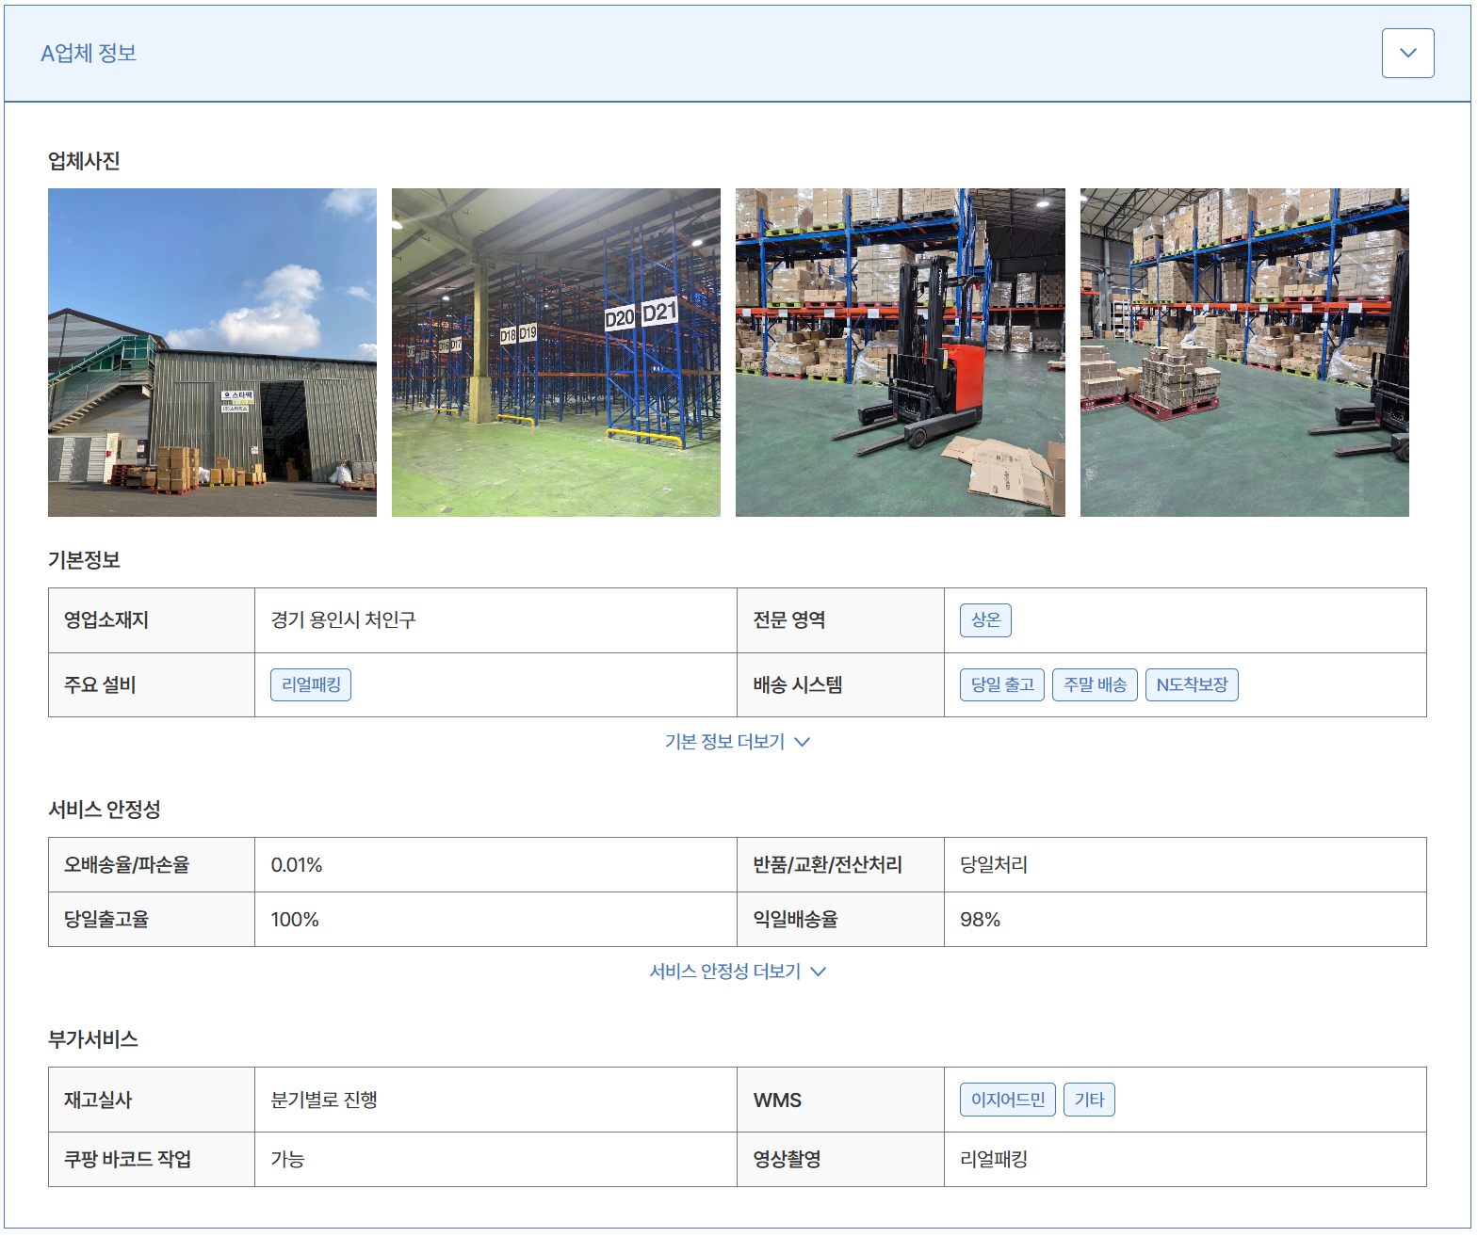Screen dimensions: 1478x1237
Task: Expand 서비스 안정성 더보기
Action: click(737, 972)
